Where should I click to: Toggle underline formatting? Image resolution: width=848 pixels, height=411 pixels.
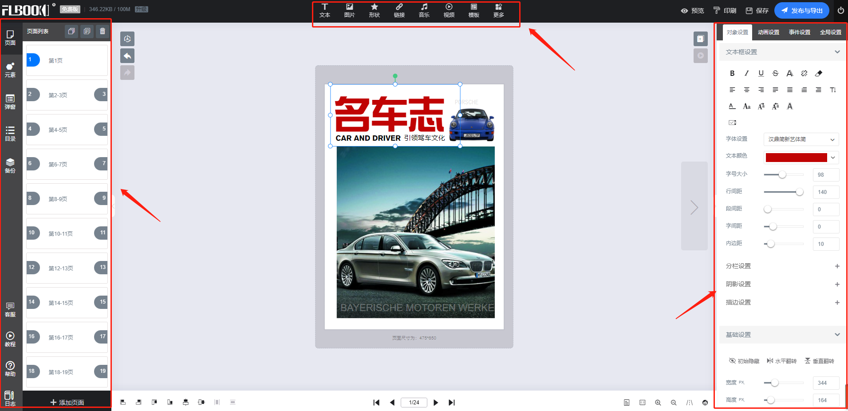coord(761,73)
